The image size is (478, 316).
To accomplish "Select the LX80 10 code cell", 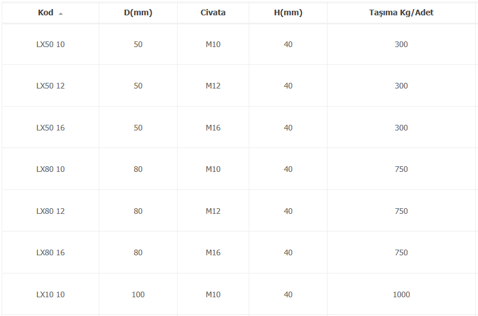I will click(x=51, y=169).
